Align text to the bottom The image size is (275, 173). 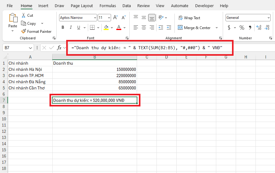152,18
